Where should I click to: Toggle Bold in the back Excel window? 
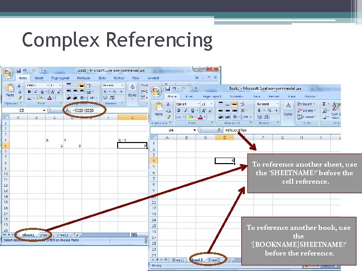point(29,92)
